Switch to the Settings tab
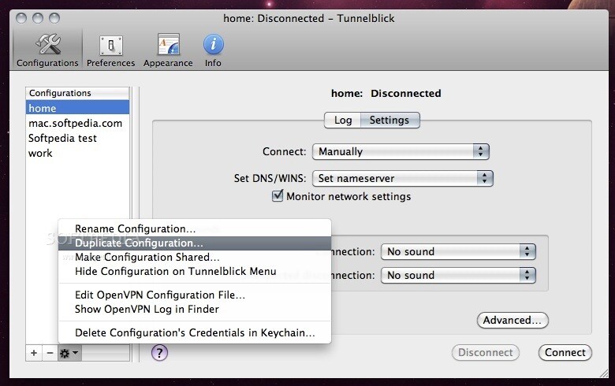Image resolution: width=615 pixels, height=386 pixels. coord(389,120)
